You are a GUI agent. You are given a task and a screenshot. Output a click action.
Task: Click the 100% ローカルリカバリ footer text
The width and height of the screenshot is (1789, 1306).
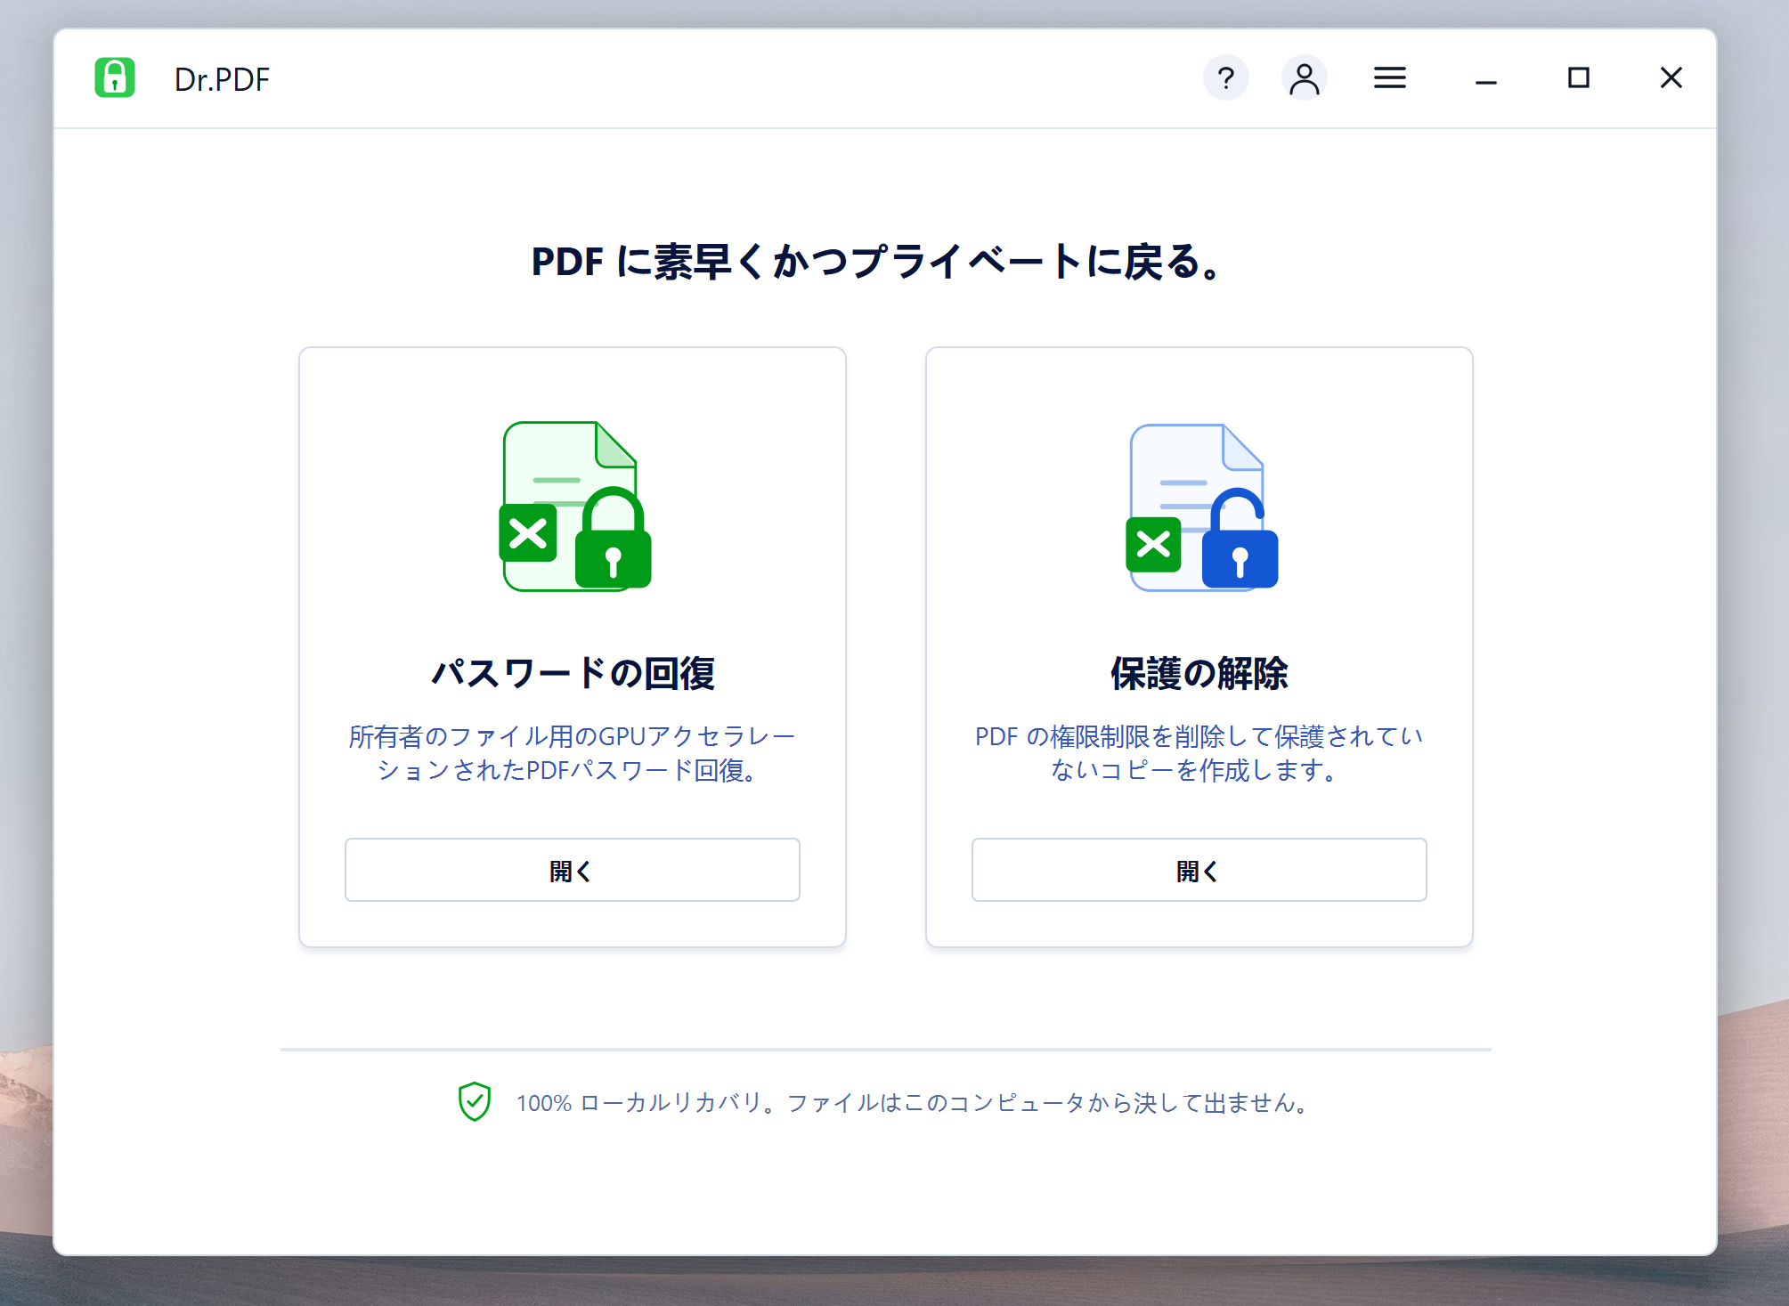coord(915,1103)
